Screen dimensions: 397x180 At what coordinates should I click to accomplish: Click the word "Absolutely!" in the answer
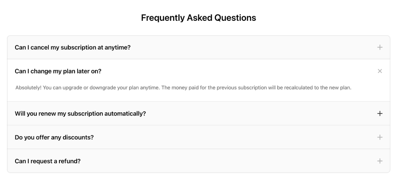(29, 88)
